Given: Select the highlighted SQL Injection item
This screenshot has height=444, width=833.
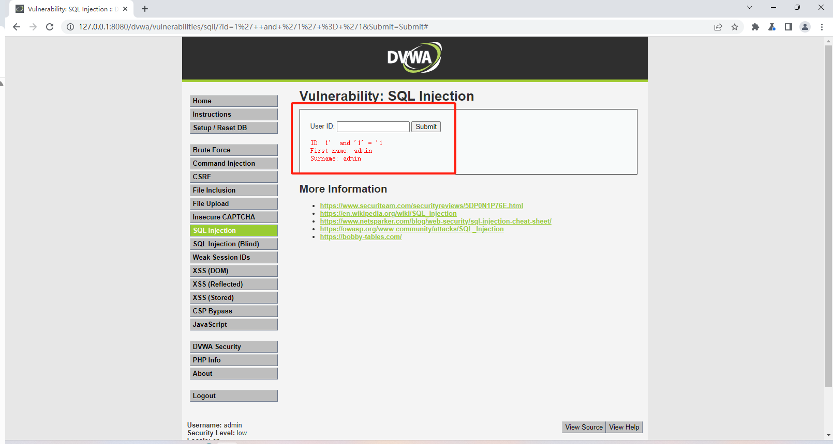Looking at the screenshot, I should [x=234, y=230].
